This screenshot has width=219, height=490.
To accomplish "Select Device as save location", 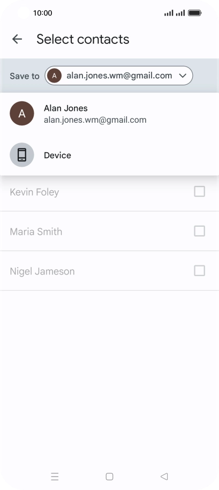I will pyautogui.click(x=109, y=155).
